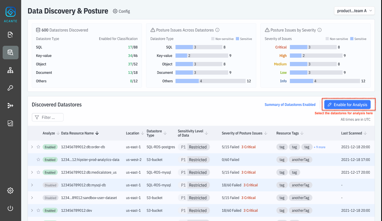Toggle Enabled badge on hipster-prod-analytics-data row
The height and width of the screenshot is (221, 382).
tap(50, 160)
